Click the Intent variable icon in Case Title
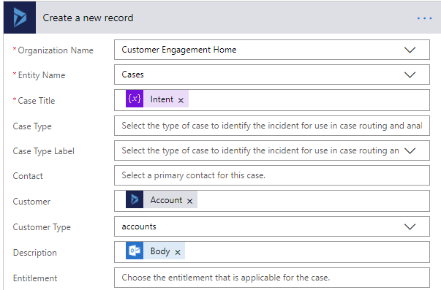Image resolution: width=441 pixels, height=290 pixels. 135,99
